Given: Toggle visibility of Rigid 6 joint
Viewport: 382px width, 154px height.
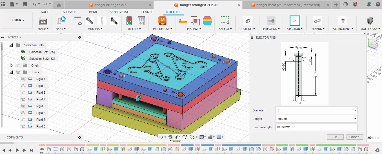Looking at the screenshot, I should coord(23,113).
